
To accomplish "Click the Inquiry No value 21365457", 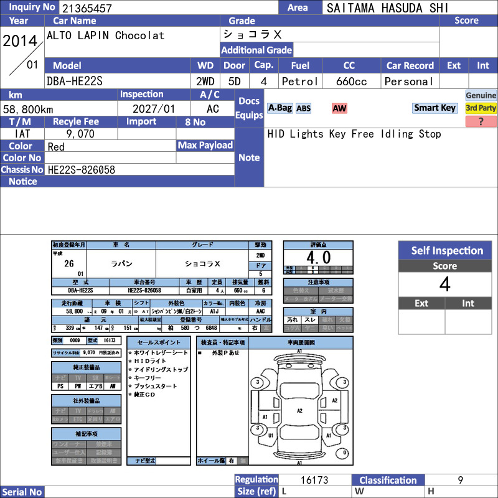I will (87, 8).
